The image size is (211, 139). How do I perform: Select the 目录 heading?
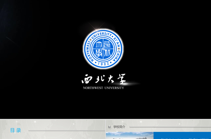16,130
